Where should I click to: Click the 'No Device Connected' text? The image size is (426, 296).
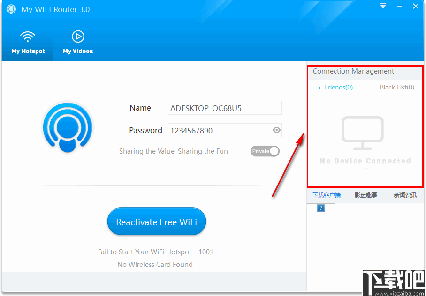(365, 161)
